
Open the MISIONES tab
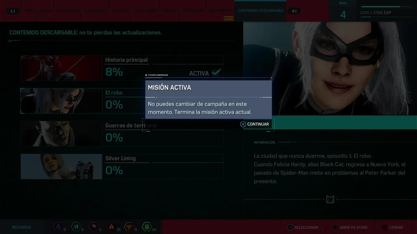[120, 11]
